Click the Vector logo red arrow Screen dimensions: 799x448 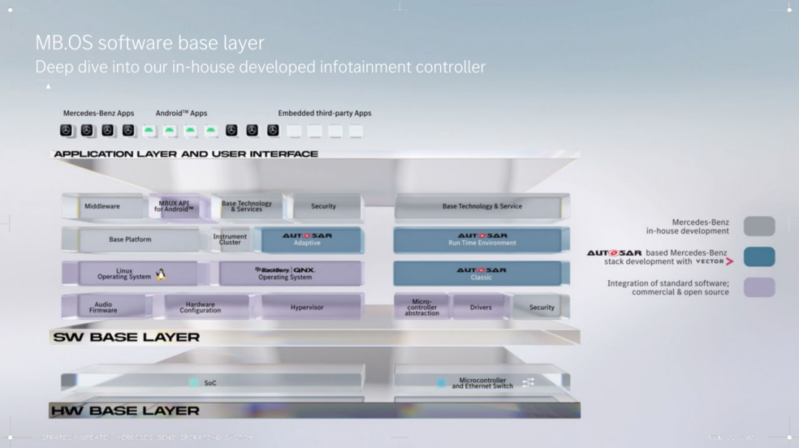pyautogui.click(x=729, y=262)
